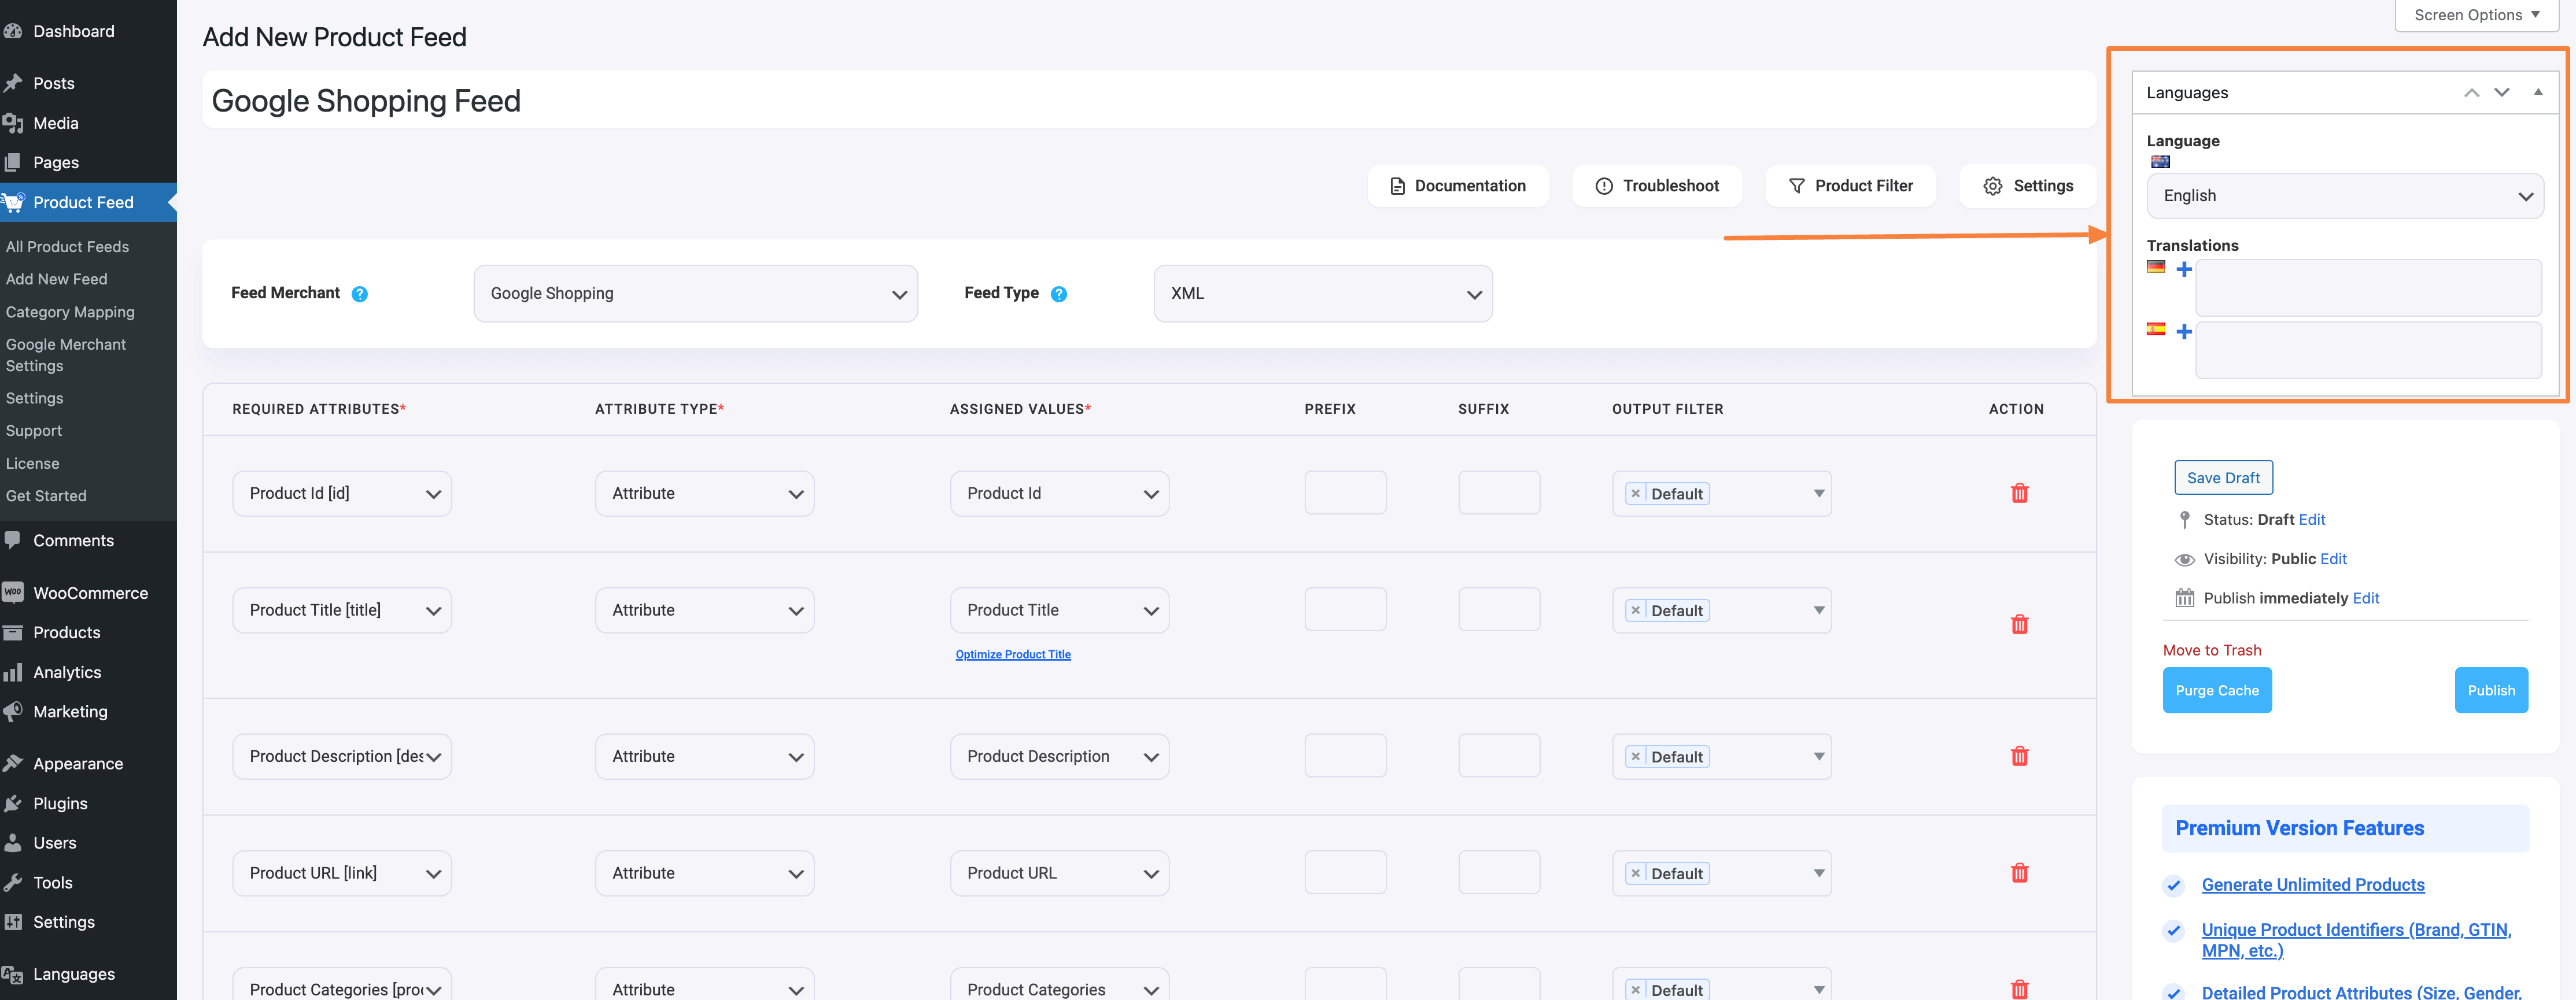This screenshot has height=1000, width=2576.
Task: Edit the feed Status
Action: point(2311,520)
